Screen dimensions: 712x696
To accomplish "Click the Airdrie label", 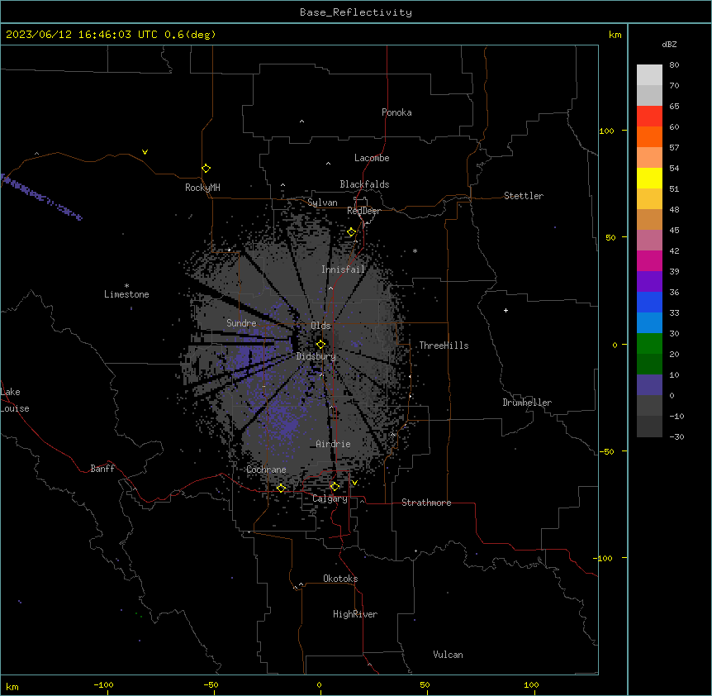I will 334,444.
